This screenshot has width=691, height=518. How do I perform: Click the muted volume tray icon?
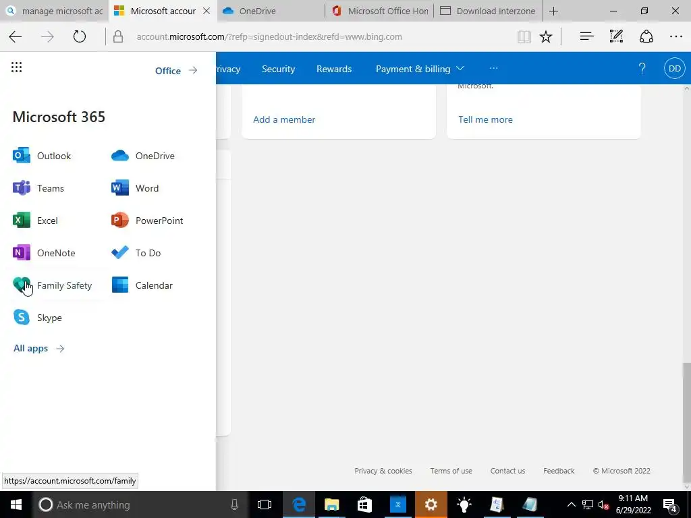coord(603,505)
